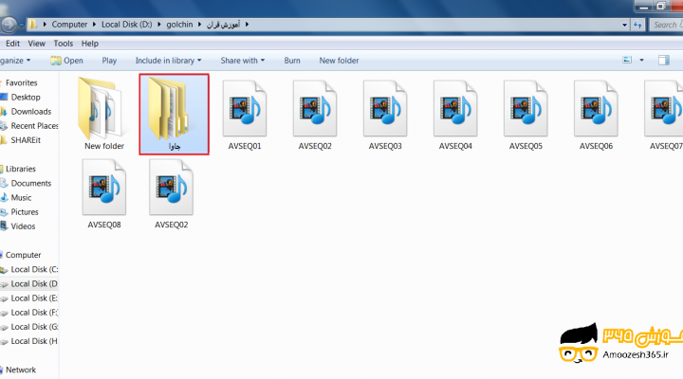Select Local Disk (E:) in sidebar
This screenshot has width=683, height=379.
29,298
